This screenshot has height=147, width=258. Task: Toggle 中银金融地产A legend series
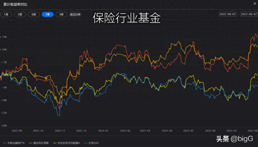point(14,143)
